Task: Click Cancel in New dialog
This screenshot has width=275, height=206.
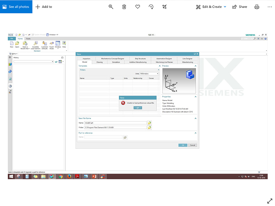Action: [193, 145]
